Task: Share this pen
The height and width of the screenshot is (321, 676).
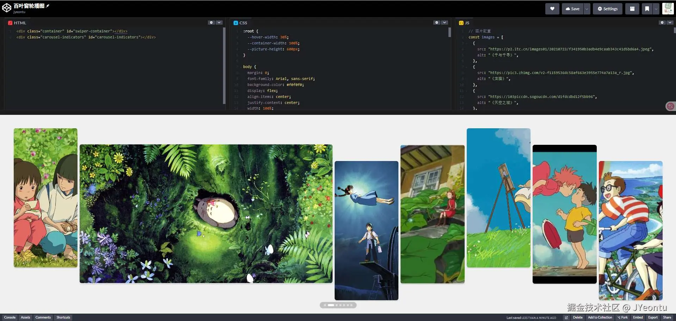Action: click(667, 317)
